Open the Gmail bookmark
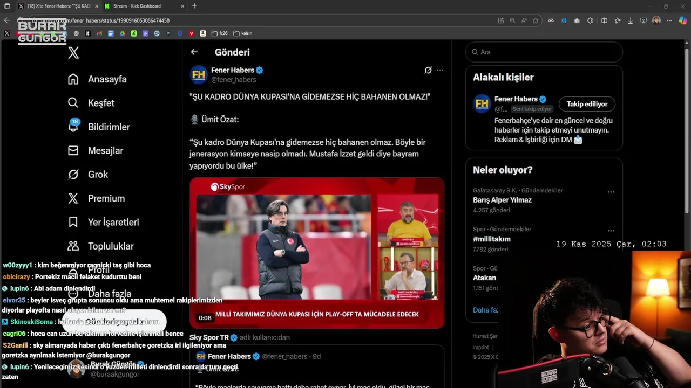Image resolution: width=691 pixels, height=388 pixels. (x=99, y=33)
